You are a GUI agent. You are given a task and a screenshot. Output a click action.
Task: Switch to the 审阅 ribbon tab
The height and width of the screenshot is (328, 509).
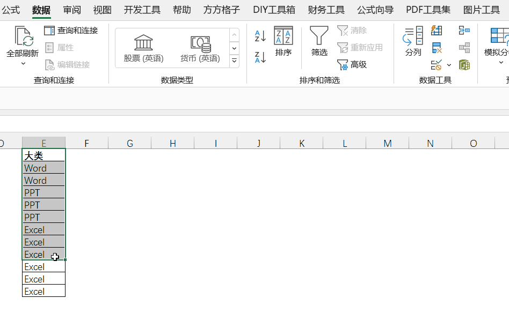(72, 10)
